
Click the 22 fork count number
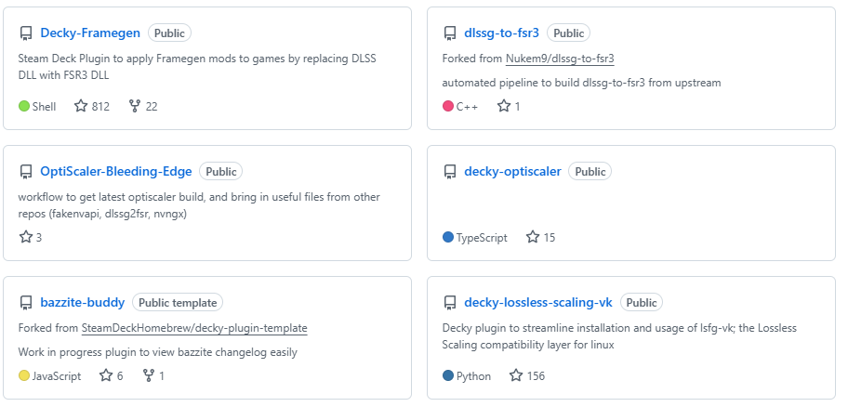pyautogui.click(x=152, y=107)
